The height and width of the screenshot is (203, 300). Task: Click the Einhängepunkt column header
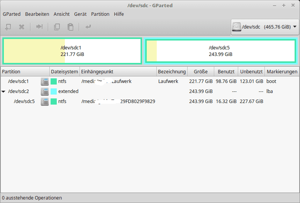click(118, 71)
